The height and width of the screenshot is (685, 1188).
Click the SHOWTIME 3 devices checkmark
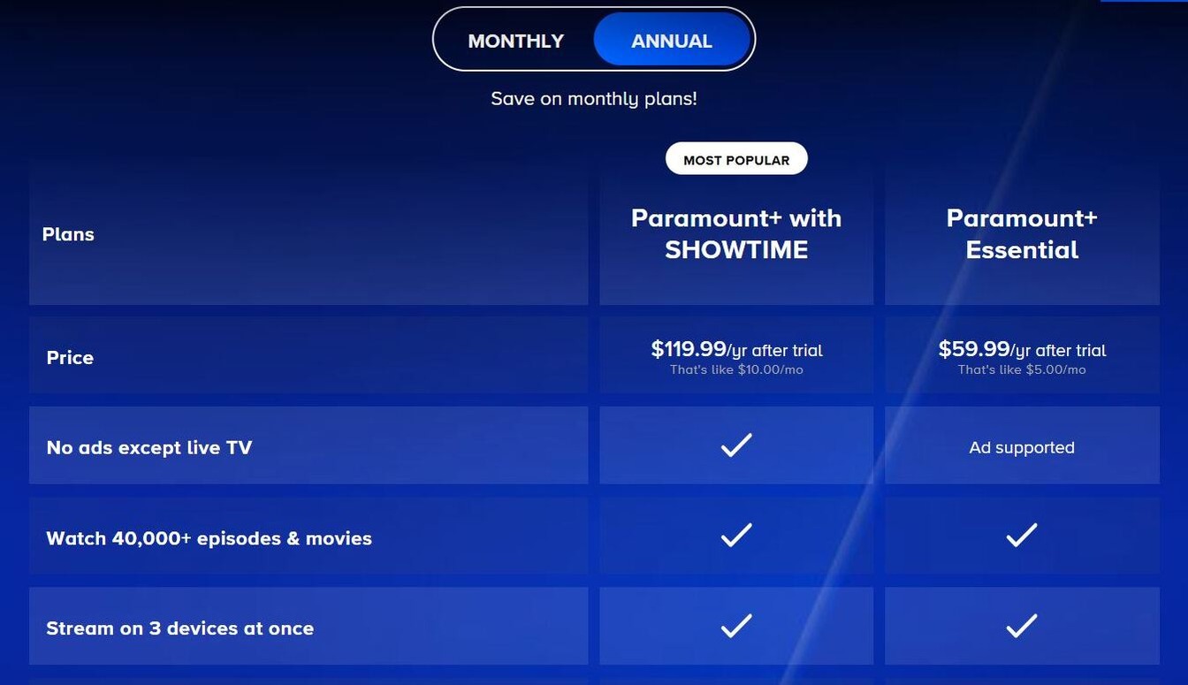[736, 627]
